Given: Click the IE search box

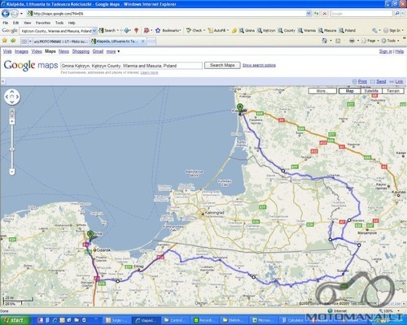Looking at the screenshot, I should [362, 14].
